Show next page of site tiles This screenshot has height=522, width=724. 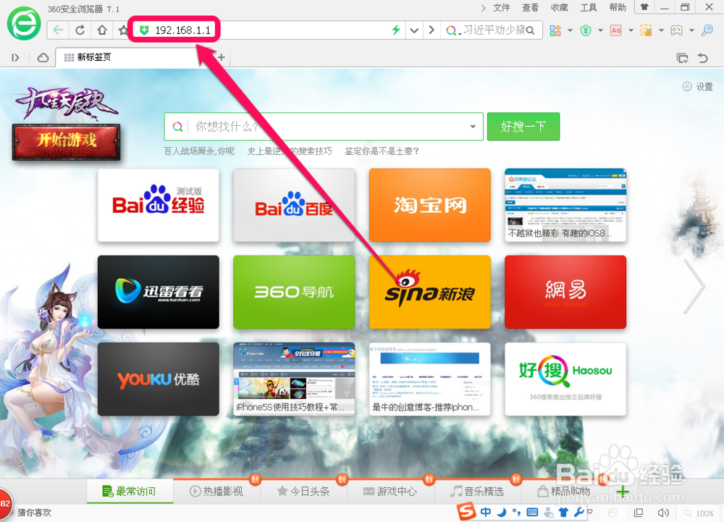click(694, 286)
